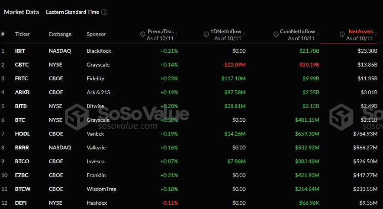
Task: Click Fidelity sponsor name
Action: [x=95, y=79]
